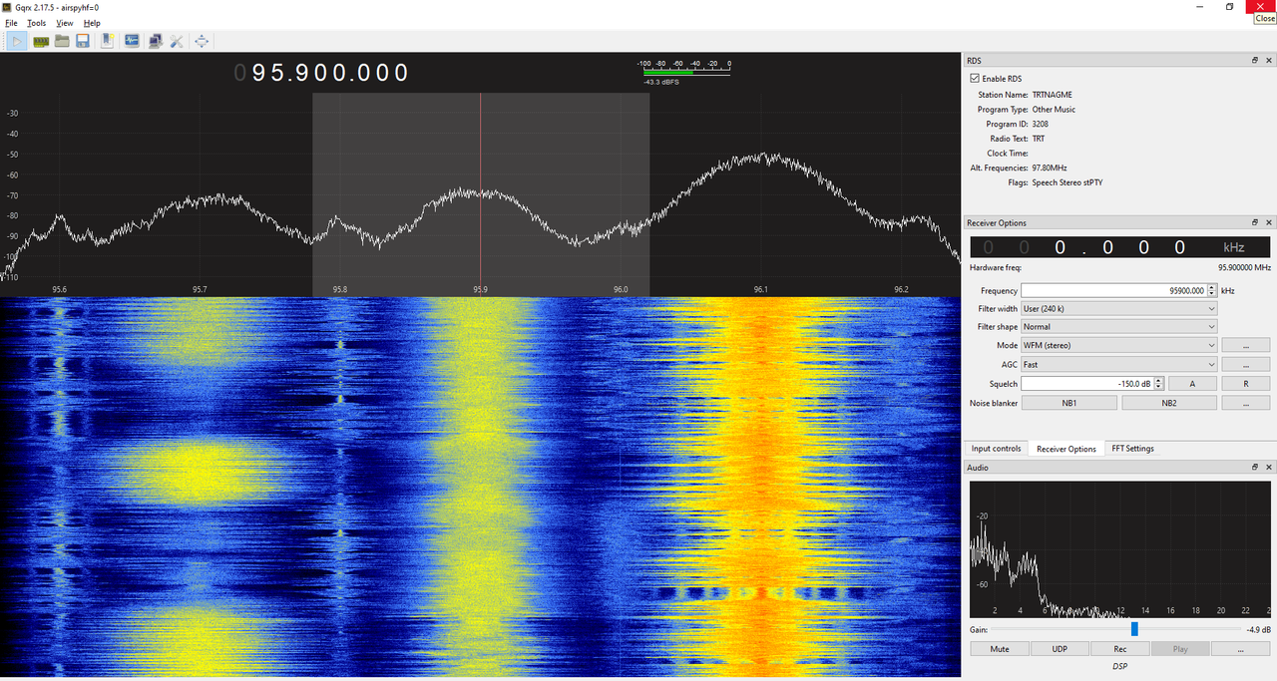The height and width of the screenshot is (681, 1277).
Task: Click the Squelch input field showing -150.0 dB
Action: [x=1086, y=383]
